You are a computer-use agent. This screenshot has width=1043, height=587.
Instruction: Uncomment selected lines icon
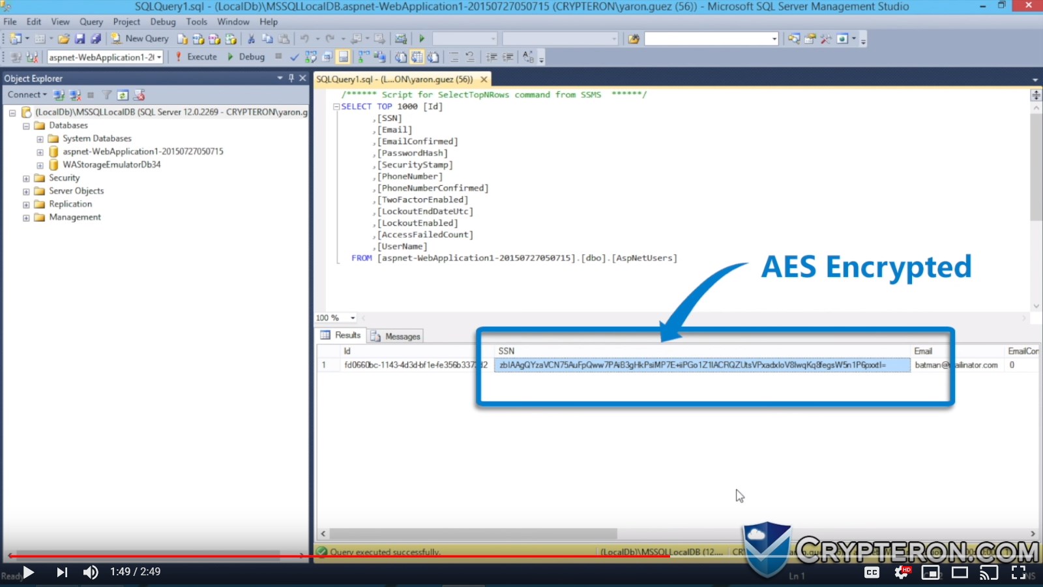pos(470,57)
